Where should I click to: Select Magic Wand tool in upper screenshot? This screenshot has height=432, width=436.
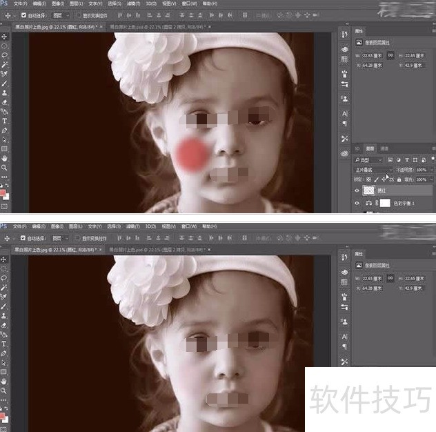(4, 65)
